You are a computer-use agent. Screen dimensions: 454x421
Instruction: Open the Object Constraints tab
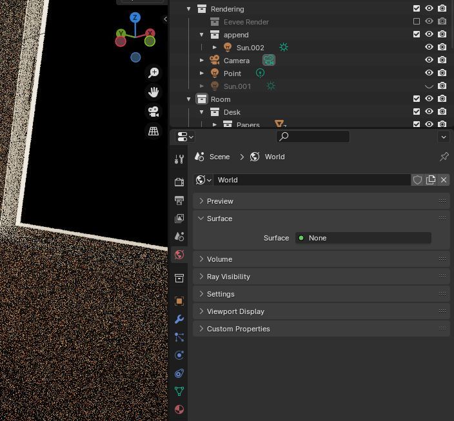tap(179, 373)
